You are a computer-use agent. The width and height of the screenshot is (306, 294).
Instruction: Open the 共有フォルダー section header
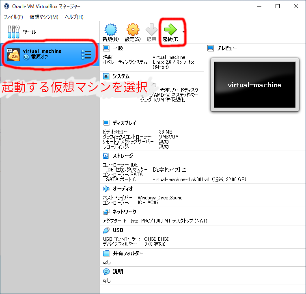tap(128, 253)
